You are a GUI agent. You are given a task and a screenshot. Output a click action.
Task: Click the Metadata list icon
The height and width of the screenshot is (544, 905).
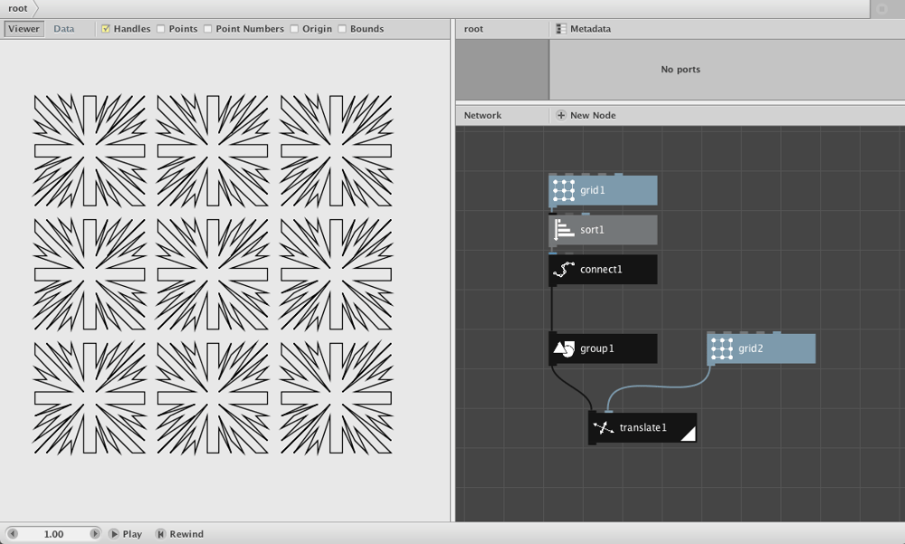[561, 29]
